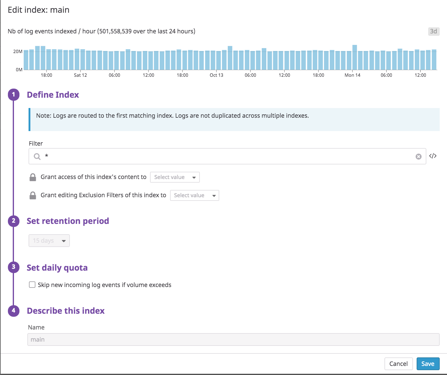Click the code editor toggle icon beside Filter
Screen dimensions: 447x375
[x=433, y=156]
